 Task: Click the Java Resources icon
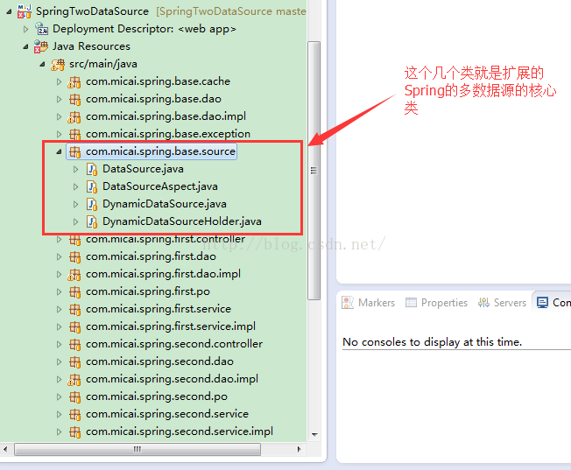click(x=41, y=46)
